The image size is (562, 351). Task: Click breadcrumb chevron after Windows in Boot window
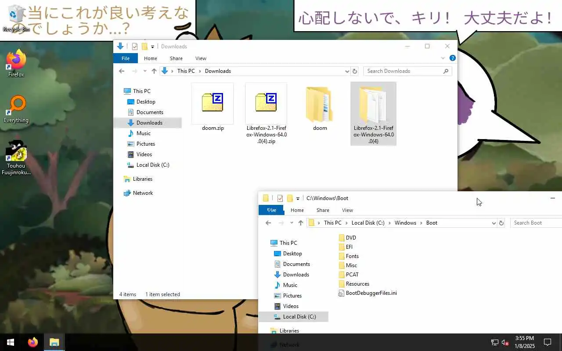pyautogui.click(x=421, y=223)
